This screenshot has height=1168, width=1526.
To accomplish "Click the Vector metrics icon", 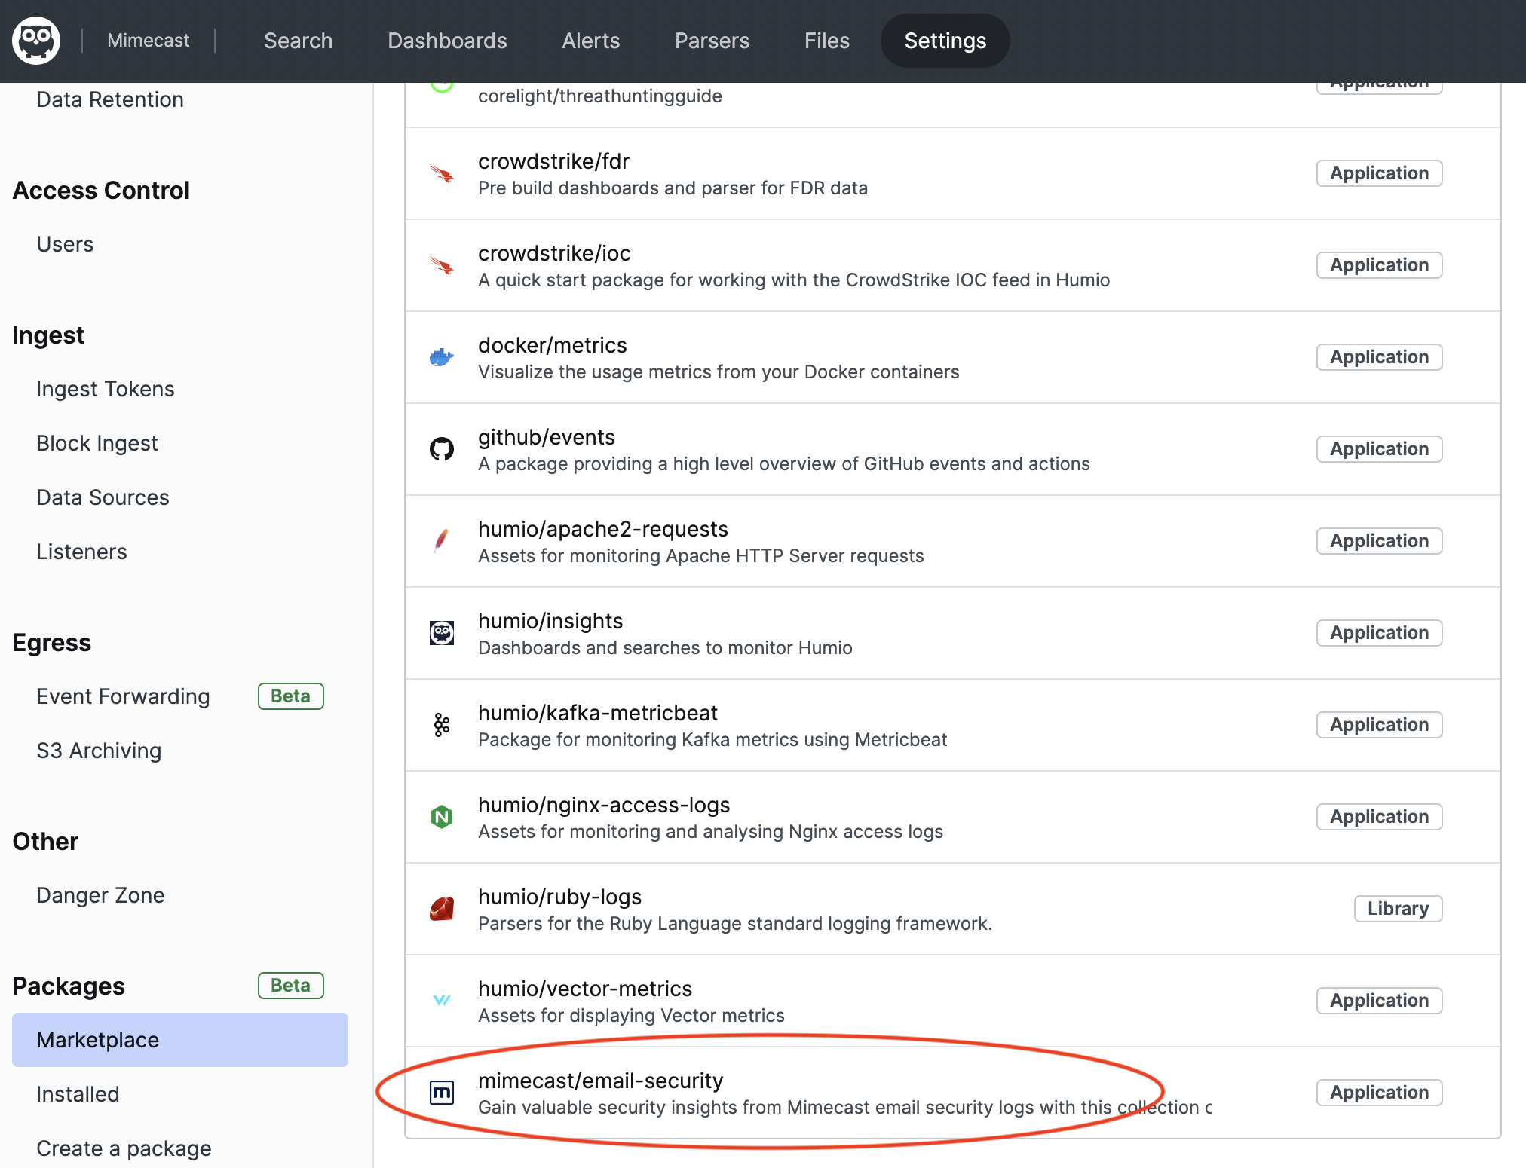I will point(442,1001).
